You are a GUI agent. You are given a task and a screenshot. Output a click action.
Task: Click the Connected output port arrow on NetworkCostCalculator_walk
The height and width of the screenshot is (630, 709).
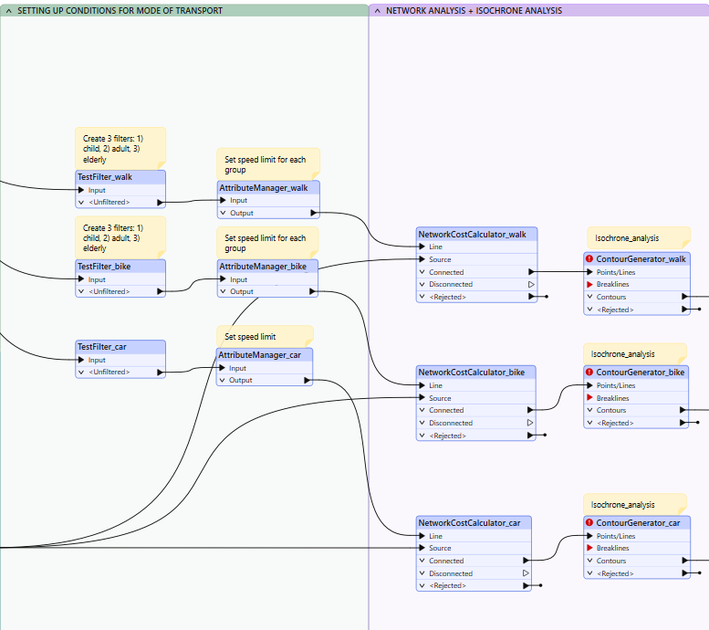click(531, 272)
